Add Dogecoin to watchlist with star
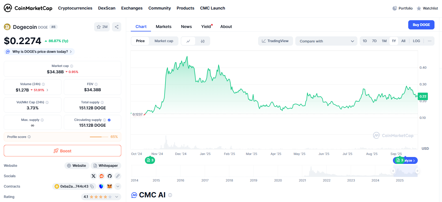Image resolution: width=442 pixels, height=202 pixels. click(x=102, y=27)
